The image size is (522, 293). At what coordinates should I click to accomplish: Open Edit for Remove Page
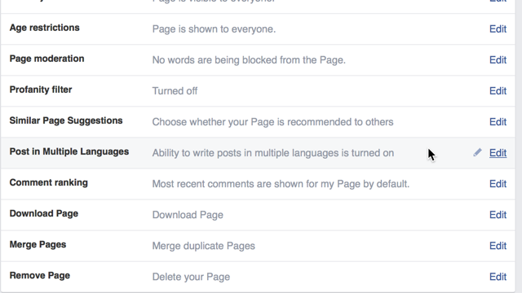(x=498, y=277)
